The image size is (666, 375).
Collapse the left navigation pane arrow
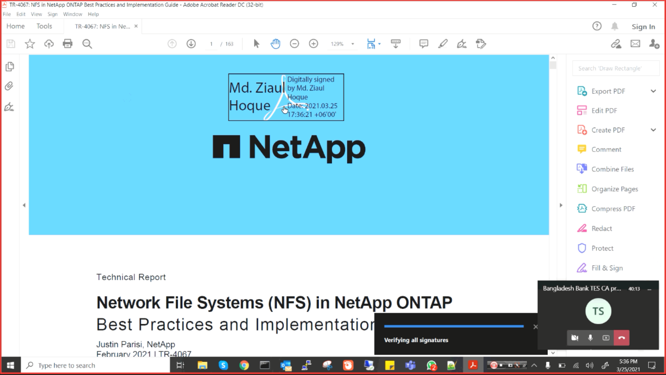24,205
